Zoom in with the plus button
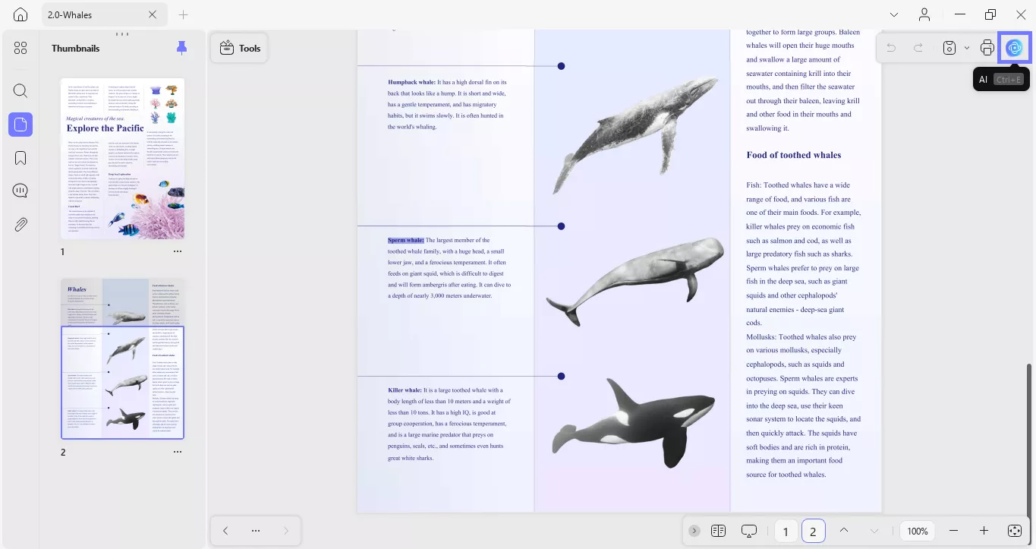 pos(984,531)
